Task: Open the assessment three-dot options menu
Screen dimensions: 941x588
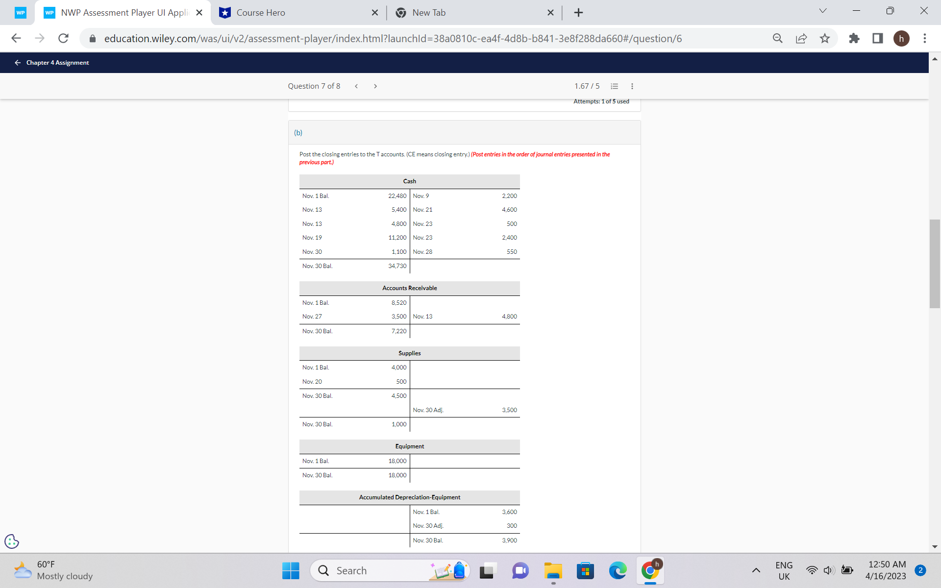Action: click(632, 86)
